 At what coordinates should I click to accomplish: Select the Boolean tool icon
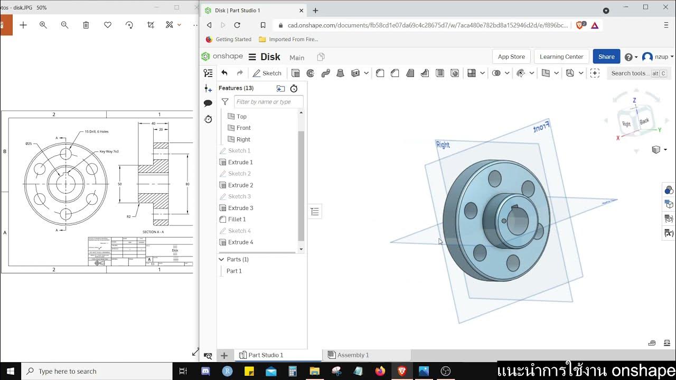click(x=496, y=73)
